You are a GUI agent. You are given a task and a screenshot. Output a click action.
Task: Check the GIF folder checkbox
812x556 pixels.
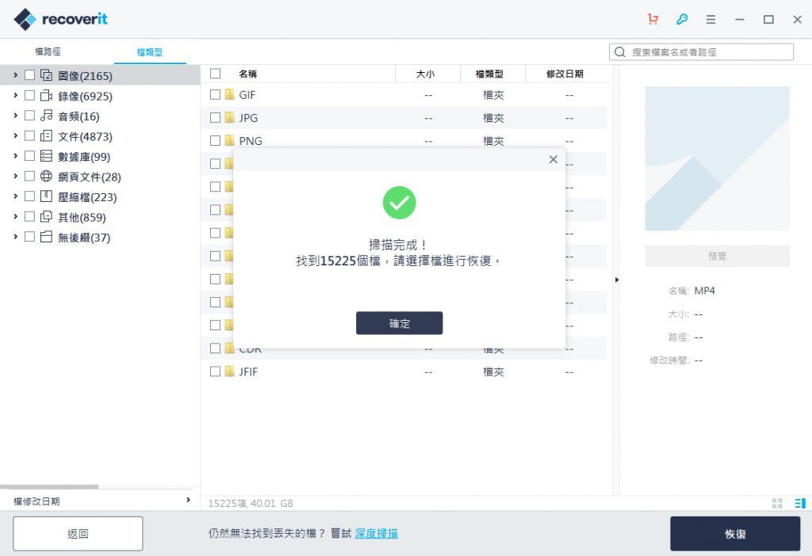[214, 95]
